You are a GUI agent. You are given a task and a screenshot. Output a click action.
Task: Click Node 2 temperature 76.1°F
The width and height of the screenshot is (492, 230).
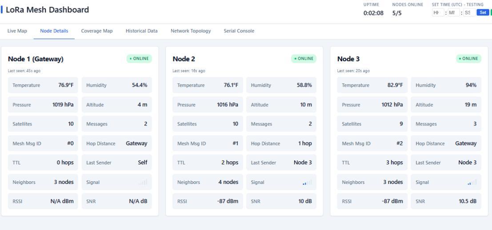[x=231, y=85]
